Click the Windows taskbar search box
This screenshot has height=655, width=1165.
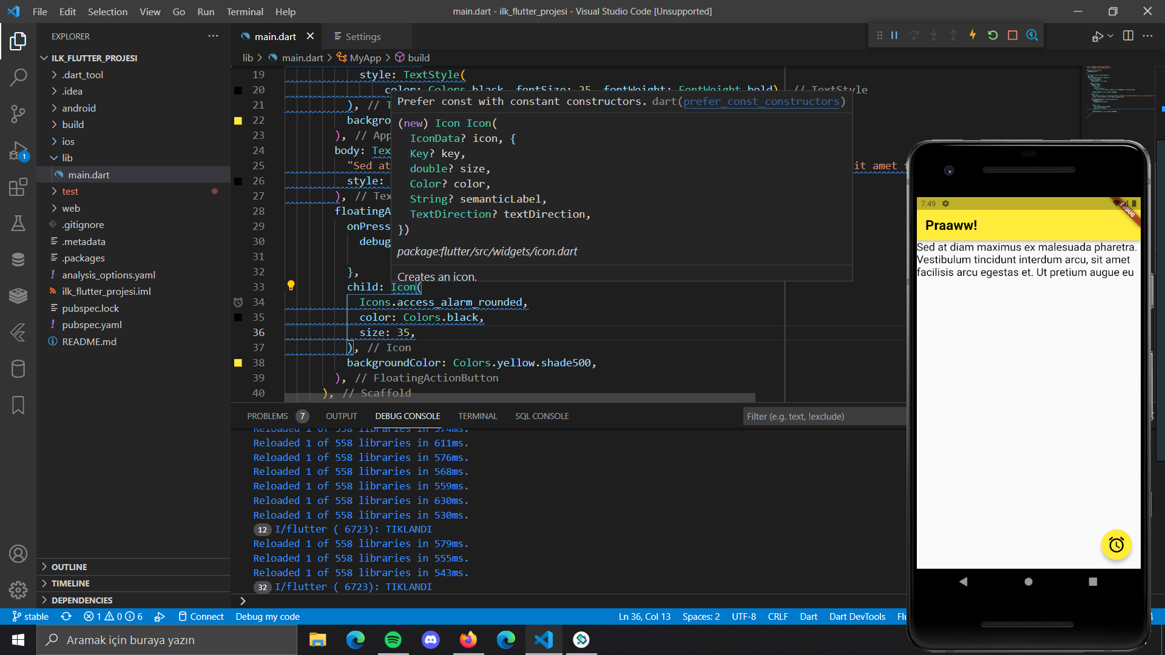[x=167, y=640]
